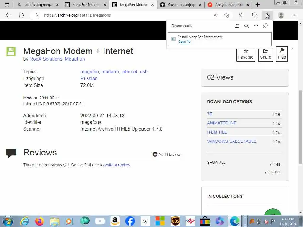Open a new browser tab

258,5
